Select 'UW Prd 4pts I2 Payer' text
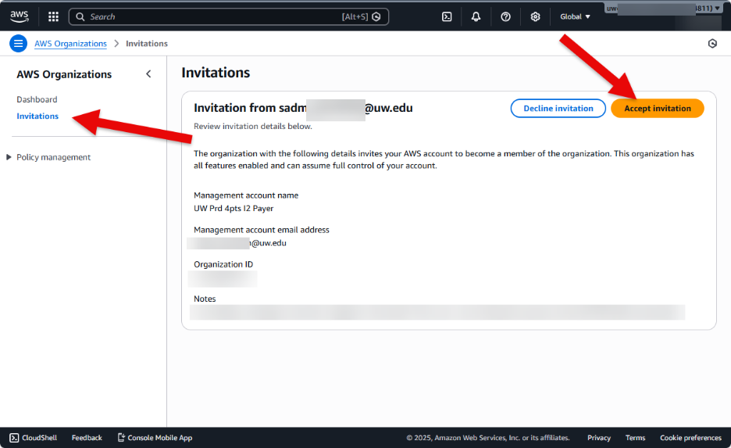731x448 pixels. tap(234, 208)
